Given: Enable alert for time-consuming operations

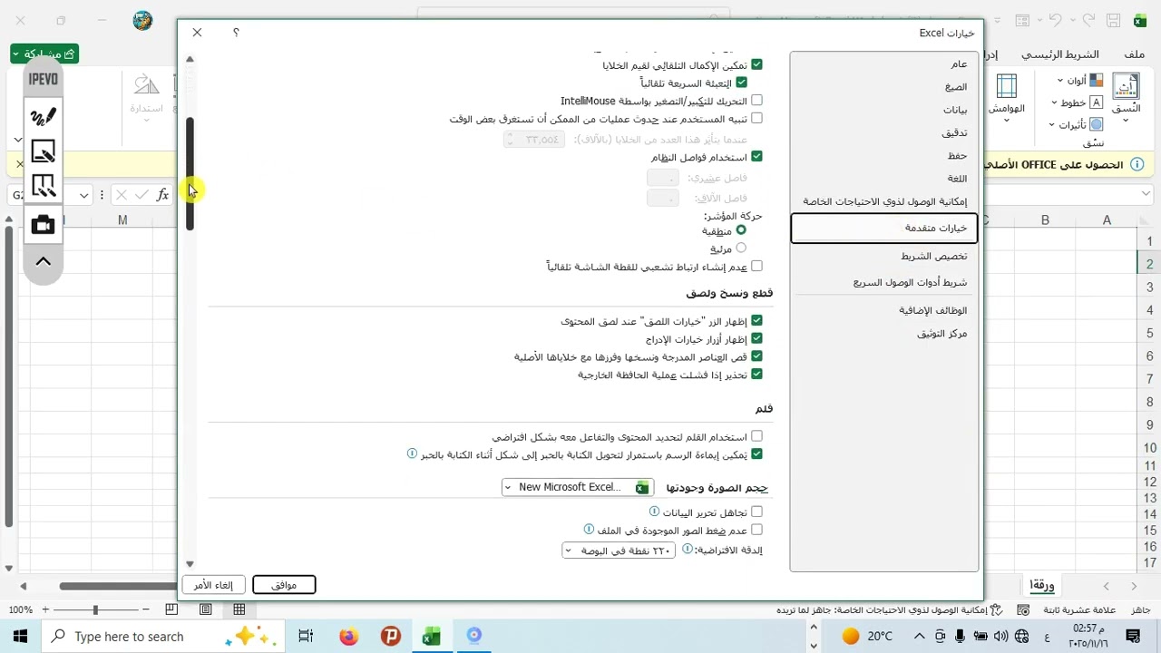Looking at the screenshot, I should [756, 119].
